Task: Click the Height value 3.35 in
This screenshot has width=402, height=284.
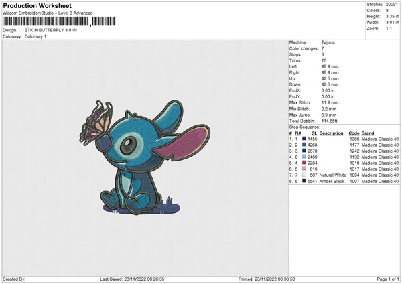Action: pyautogui.click(x=393, y=16)
